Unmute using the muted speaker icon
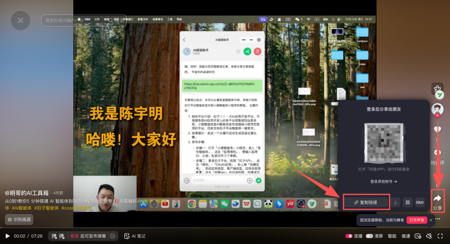Image resolution: width=450 pixels, height=244 pixels. click(x=429, y=236)
